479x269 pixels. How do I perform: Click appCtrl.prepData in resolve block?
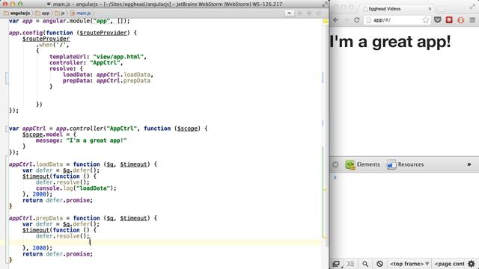123,81
